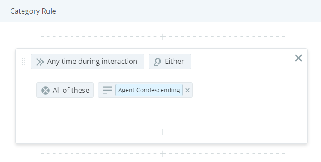Click the plus beneath the condition box inside the card
Viewport: 321px width, 162px height.
coord(163,132)
